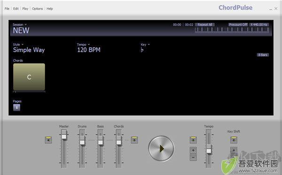Start playback with the round play button
The height and width of the screenshot is (175, 282).
(161, 148)
